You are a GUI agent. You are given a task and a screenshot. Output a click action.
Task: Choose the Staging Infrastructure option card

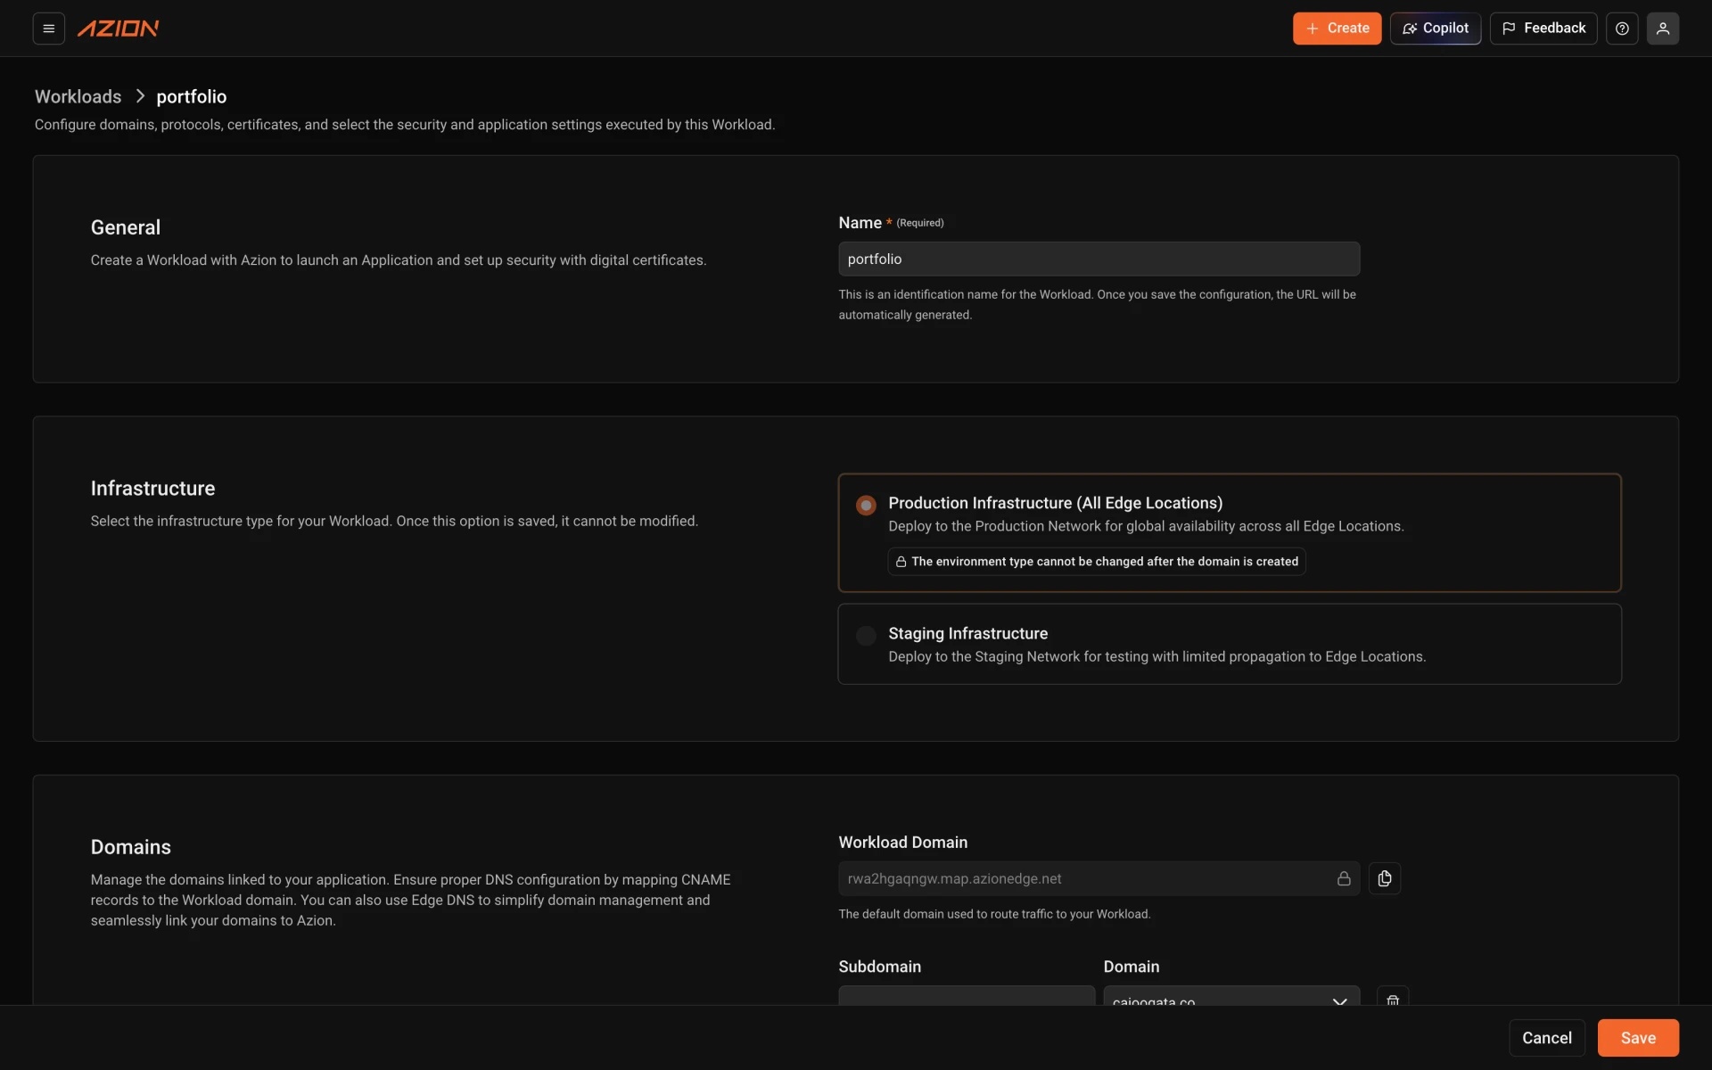(1230, 644)
